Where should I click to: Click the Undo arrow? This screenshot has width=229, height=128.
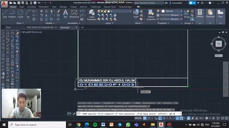point(39,3)
